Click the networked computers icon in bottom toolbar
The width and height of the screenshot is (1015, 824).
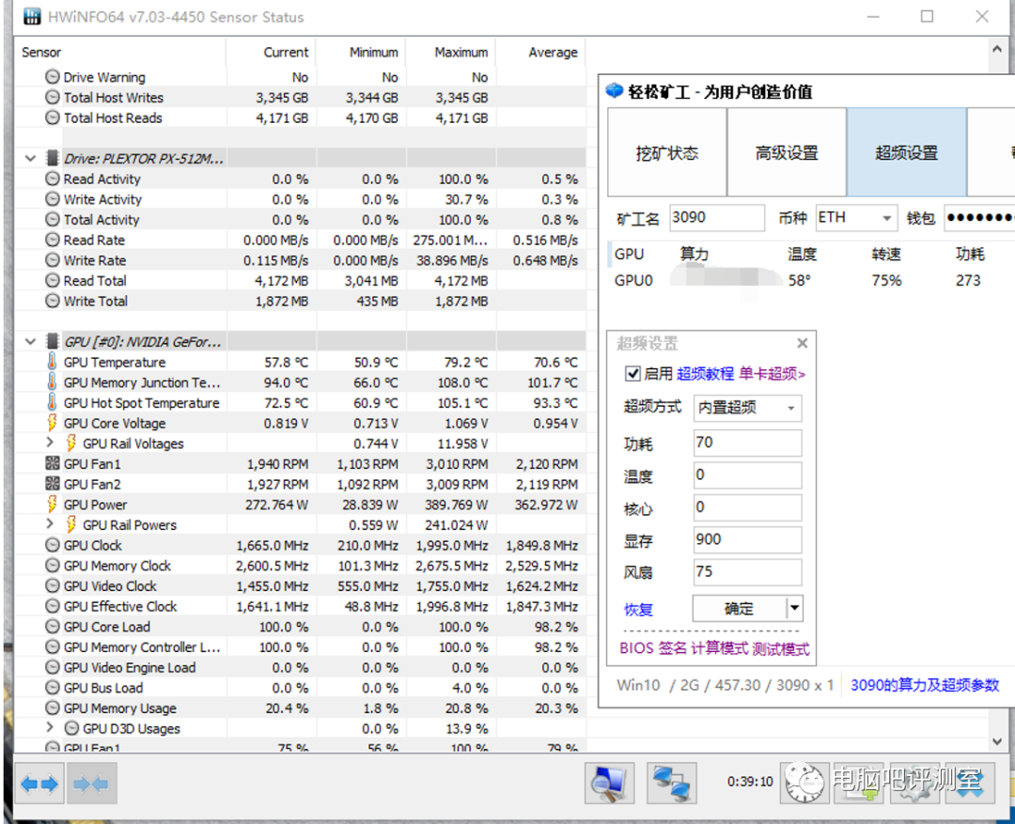point(671,784)
